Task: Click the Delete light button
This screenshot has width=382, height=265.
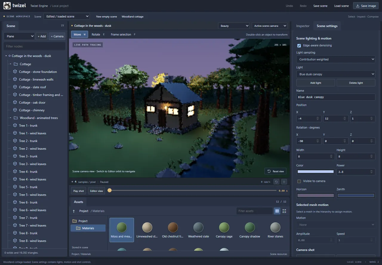Action: 356,83
